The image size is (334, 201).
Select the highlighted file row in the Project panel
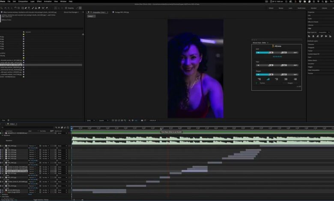41,65
